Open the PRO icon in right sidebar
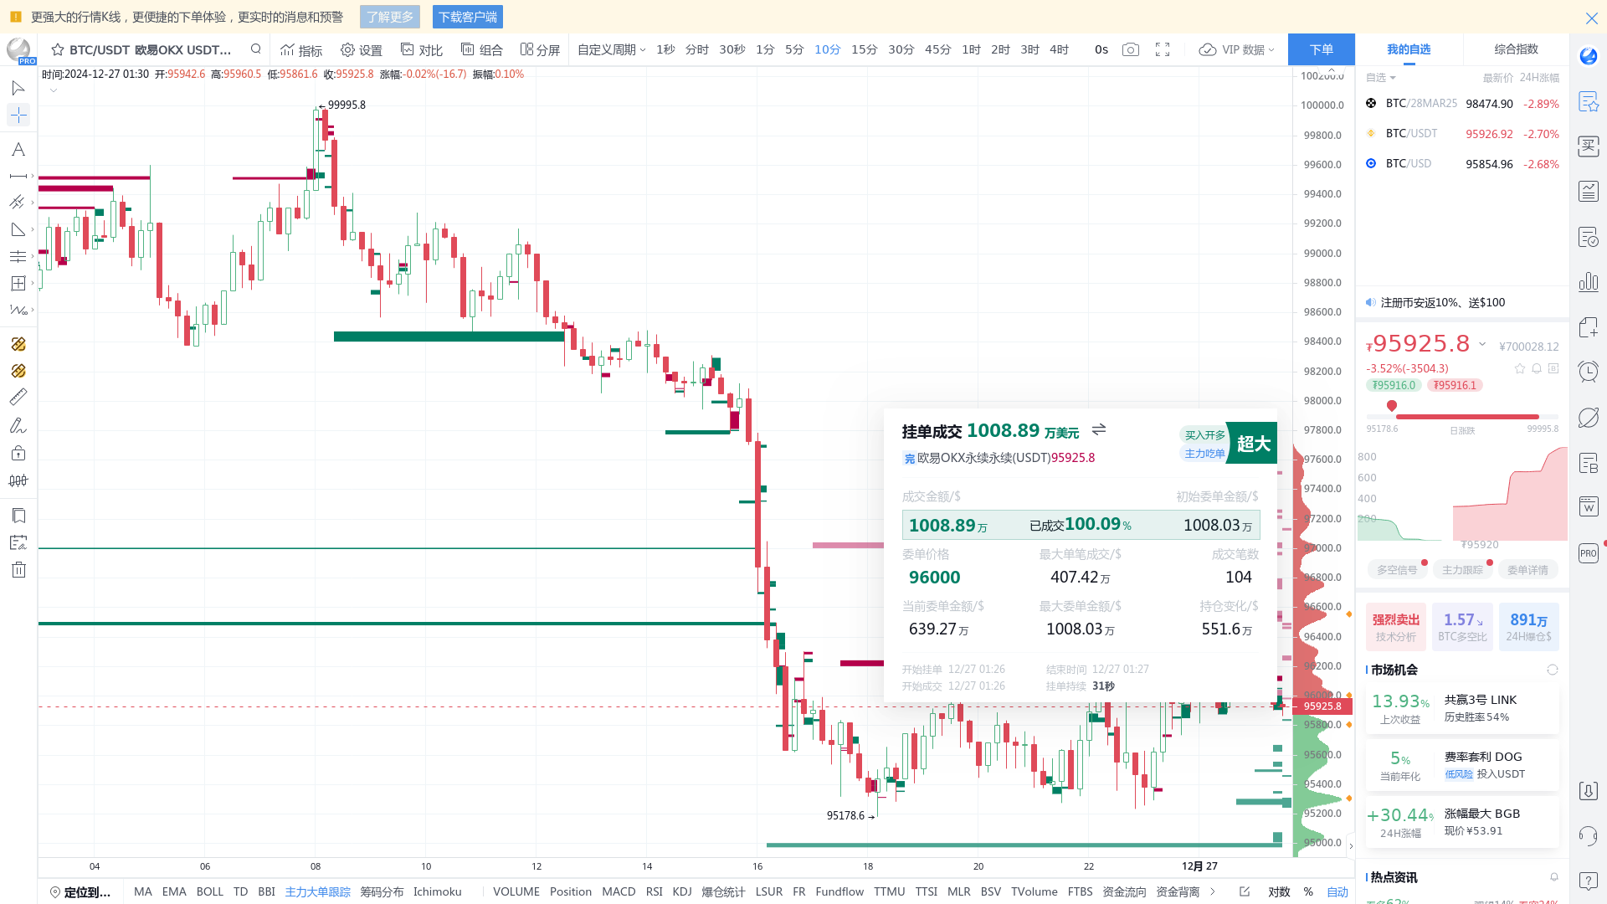Viewport: 1607px width, 904px height. (x=1589, y=553)
